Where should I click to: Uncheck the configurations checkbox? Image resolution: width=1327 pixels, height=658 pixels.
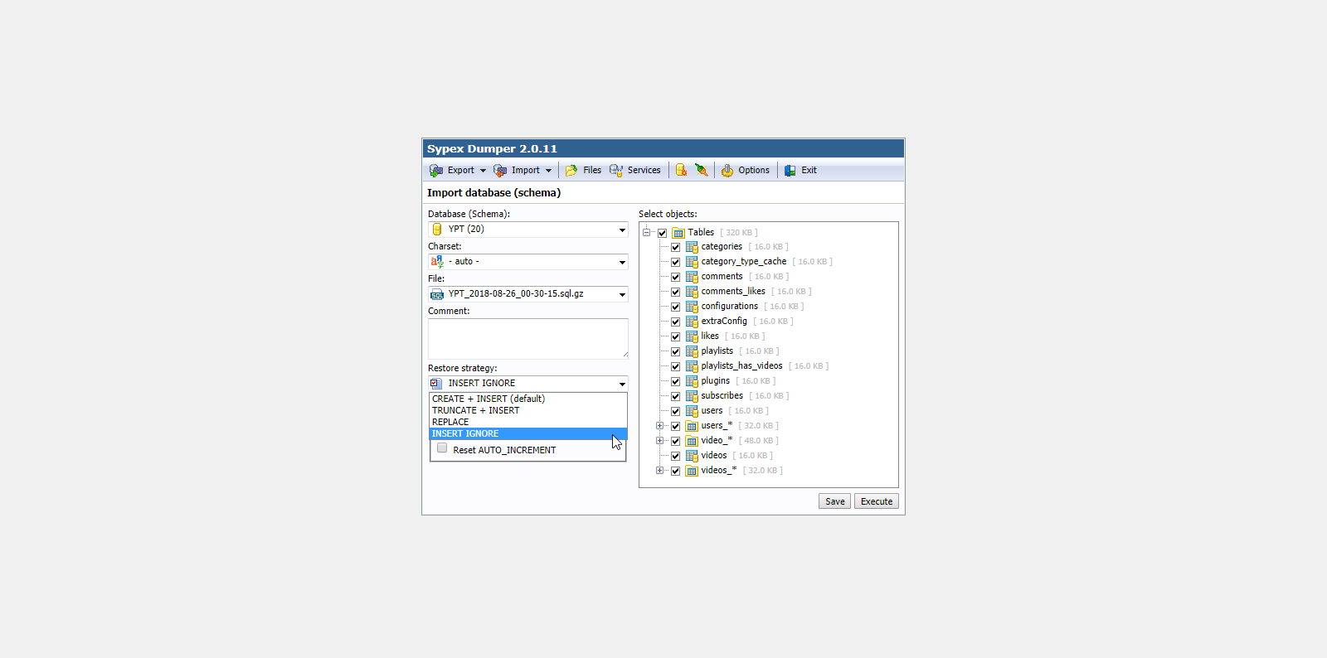pyautogui.click(x=676, y=307)
